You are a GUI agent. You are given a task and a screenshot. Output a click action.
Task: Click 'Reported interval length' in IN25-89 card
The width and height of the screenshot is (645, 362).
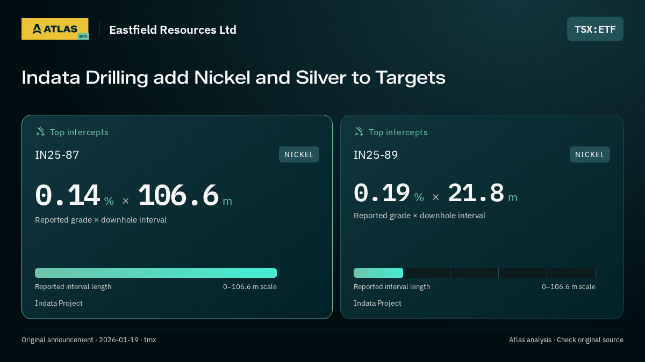[392, 287]
